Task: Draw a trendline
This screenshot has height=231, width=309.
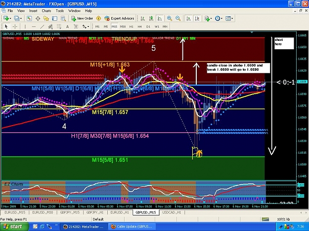Action: (42, 27)
